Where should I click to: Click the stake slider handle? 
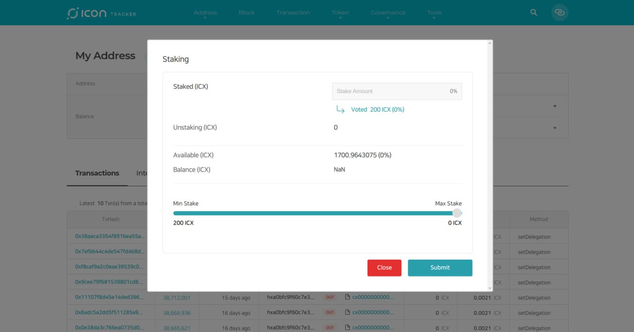pos(457,213)
